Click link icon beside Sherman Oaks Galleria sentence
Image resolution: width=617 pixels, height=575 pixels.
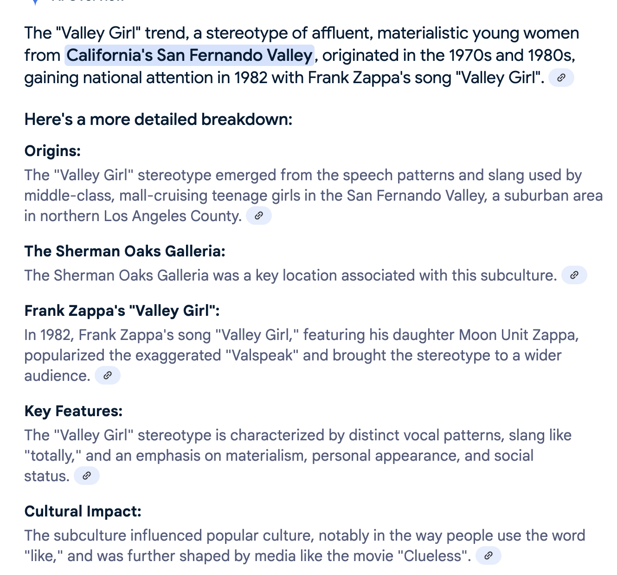point(574,275)
